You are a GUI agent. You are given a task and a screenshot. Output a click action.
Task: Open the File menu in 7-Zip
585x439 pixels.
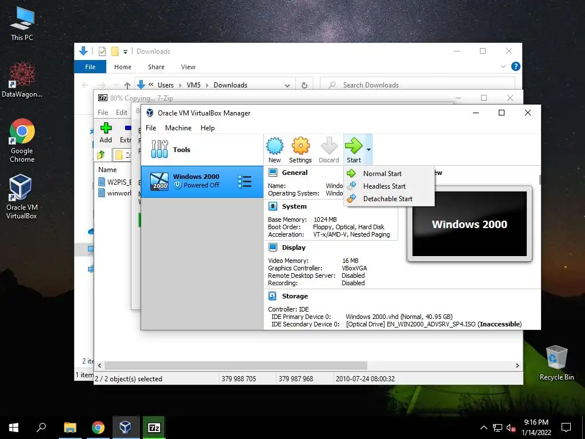pyautogui.click(x=103, y=113)
